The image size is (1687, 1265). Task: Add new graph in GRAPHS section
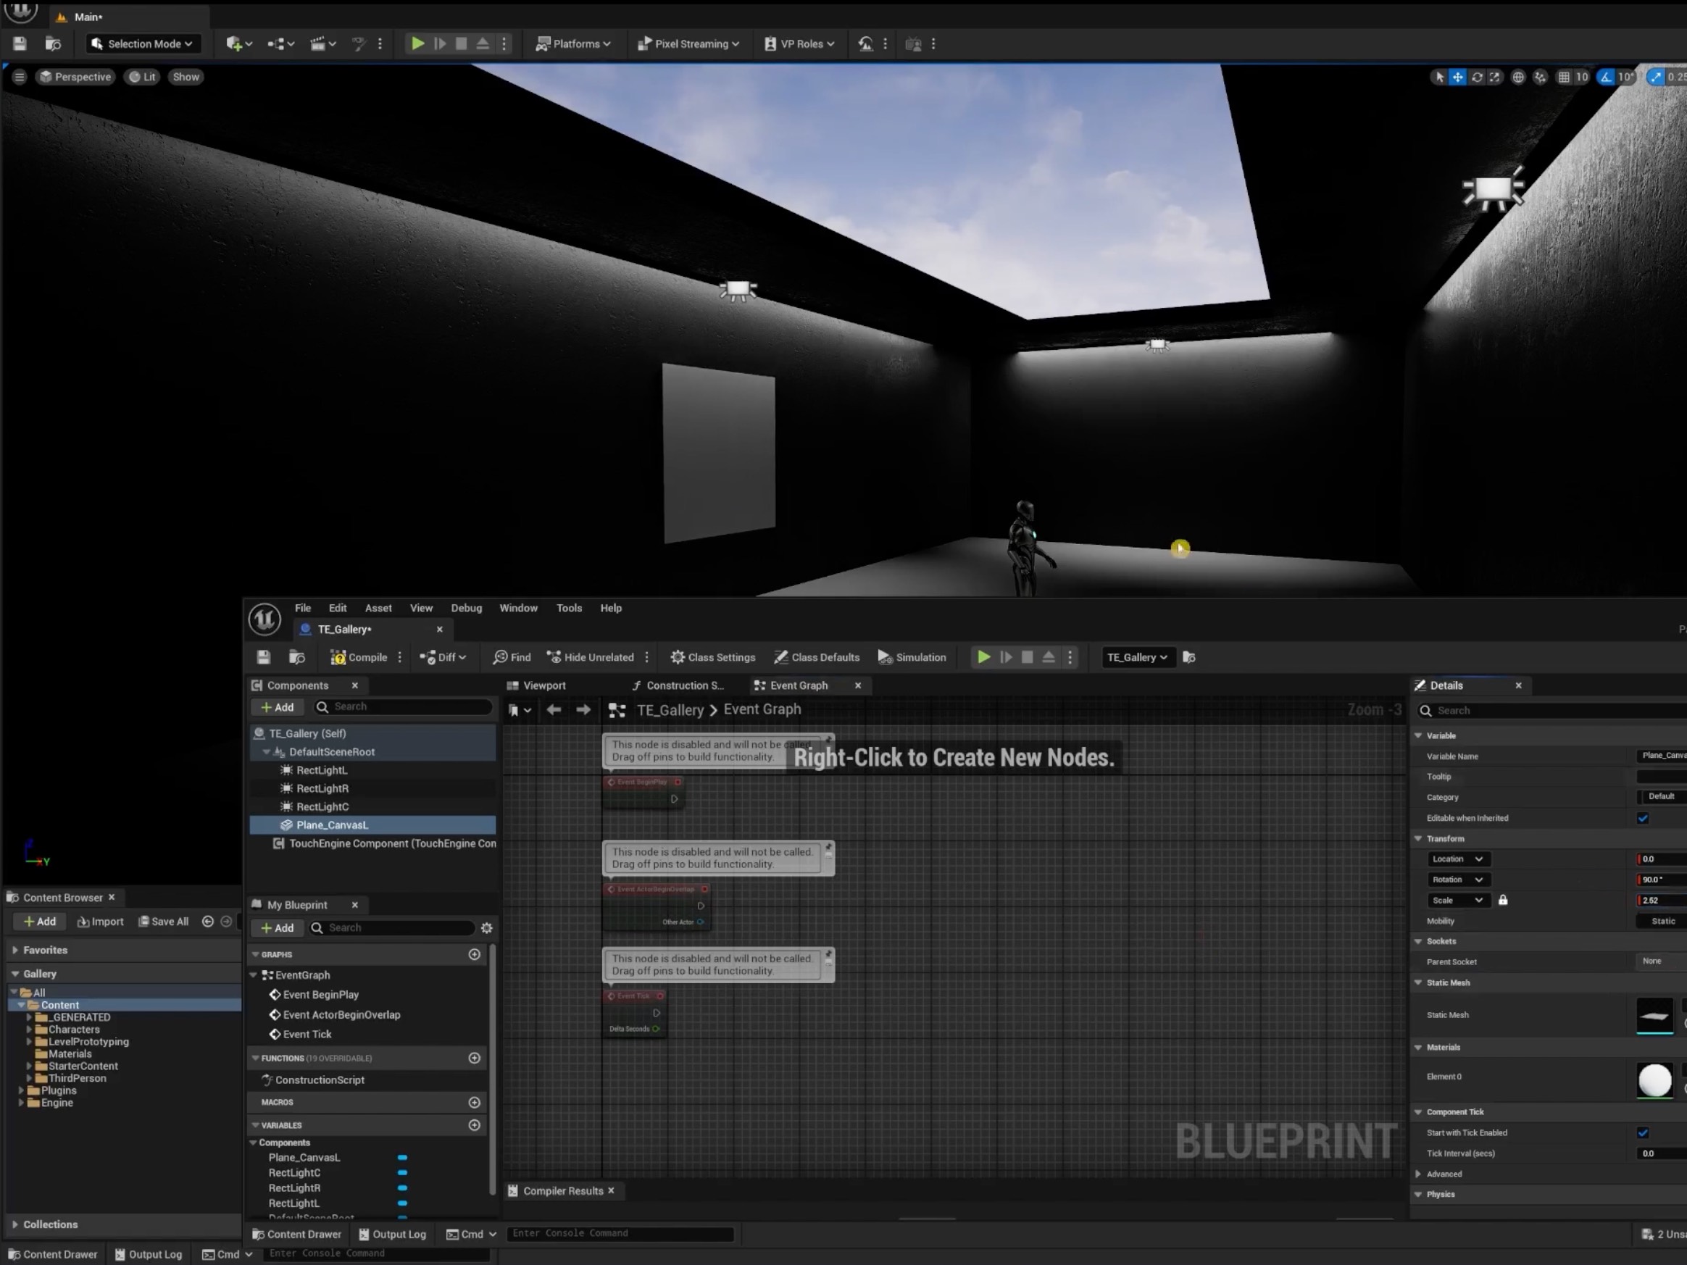click(475, 955)
